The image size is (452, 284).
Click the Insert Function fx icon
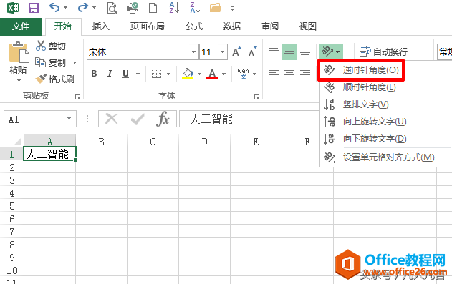[163, 119]
